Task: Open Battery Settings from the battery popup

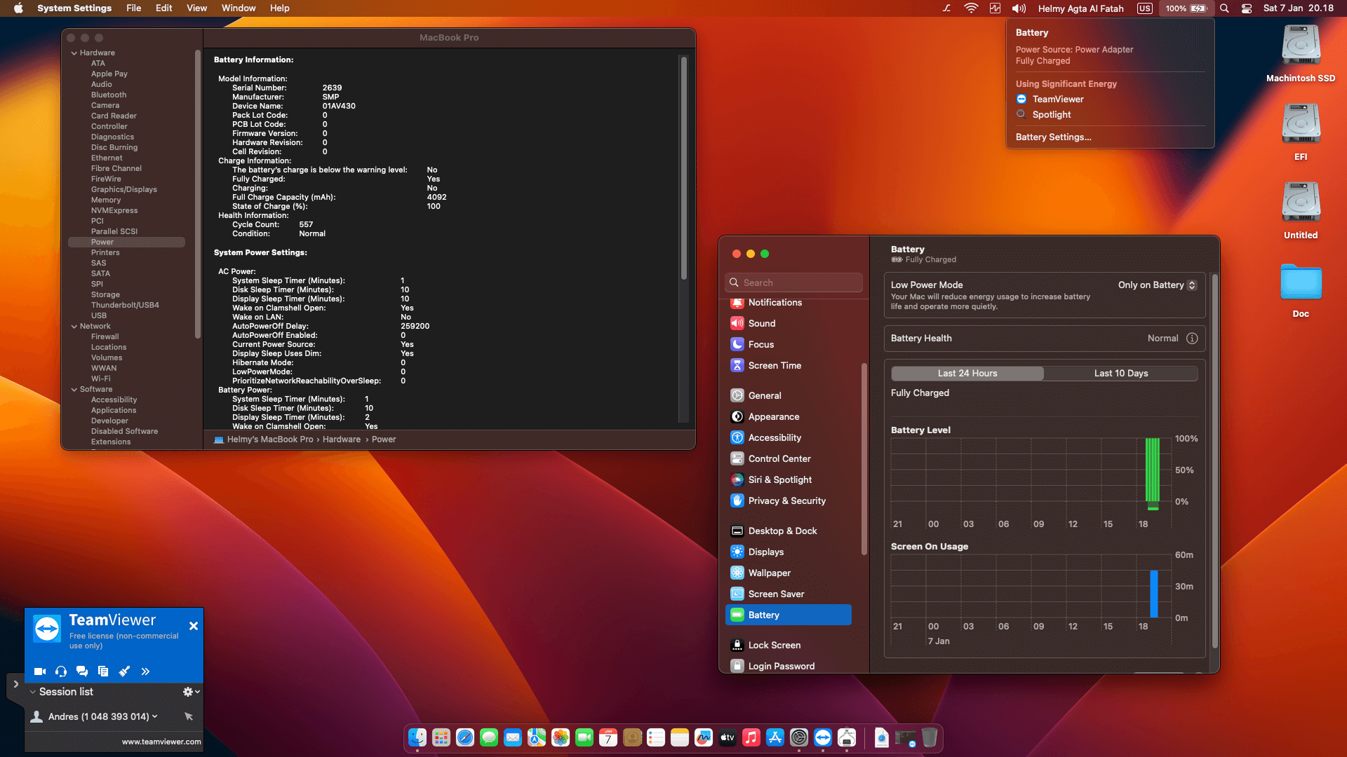Action: pos(1053,137)
